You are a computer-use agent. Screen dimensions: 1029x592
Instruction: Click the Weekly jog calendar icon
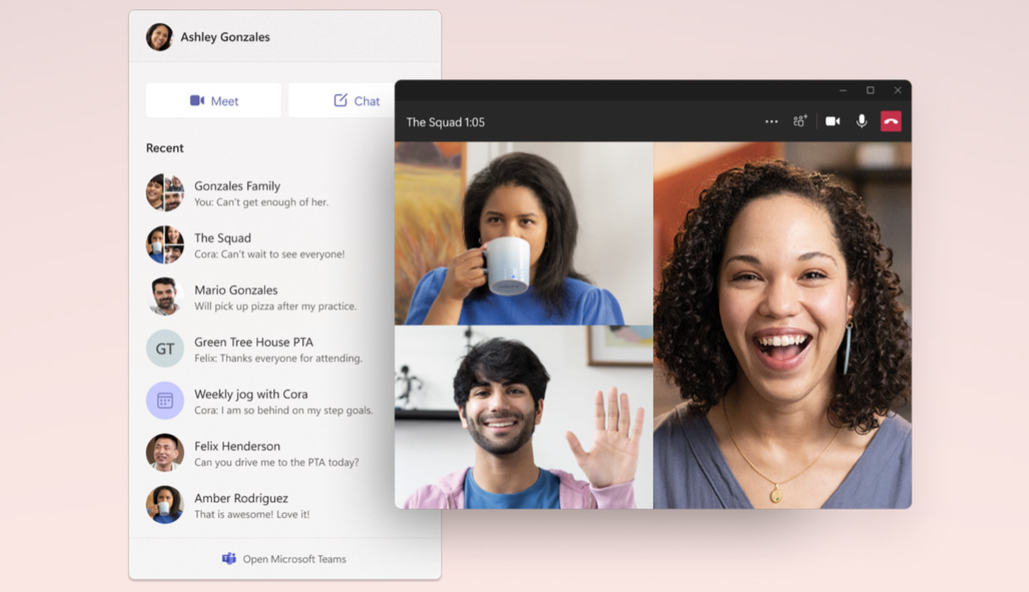click(x=164, y=401)
